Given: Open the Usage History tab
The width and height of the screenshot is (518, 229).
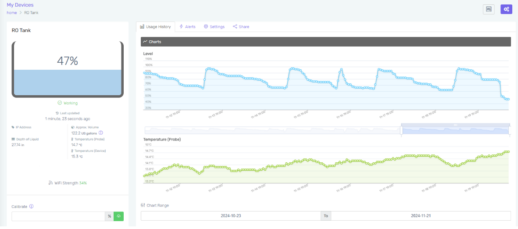Looking at the screenshot, I should click(x=155, y=27).
